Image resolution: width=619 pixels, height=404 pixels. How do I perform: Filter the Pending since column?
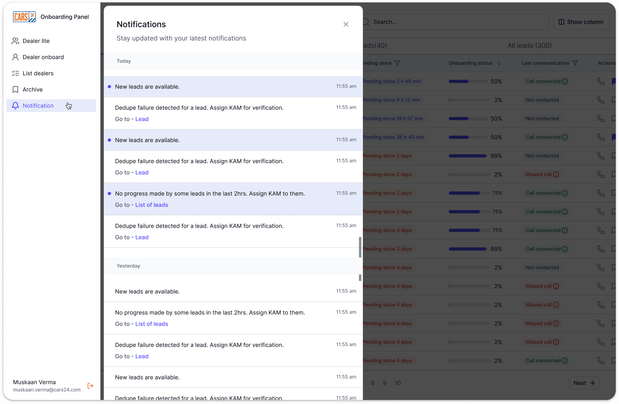pos(397,63)
